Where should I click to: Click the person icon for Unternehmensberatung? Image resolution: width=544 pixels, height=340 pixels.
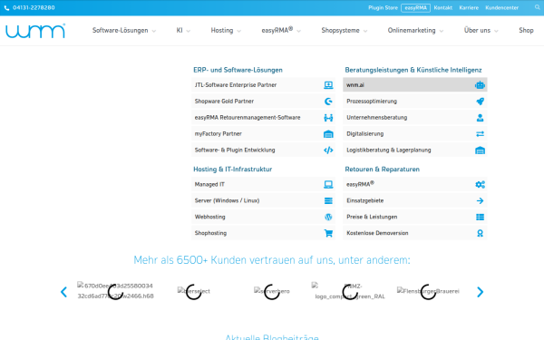pos(480,118)
